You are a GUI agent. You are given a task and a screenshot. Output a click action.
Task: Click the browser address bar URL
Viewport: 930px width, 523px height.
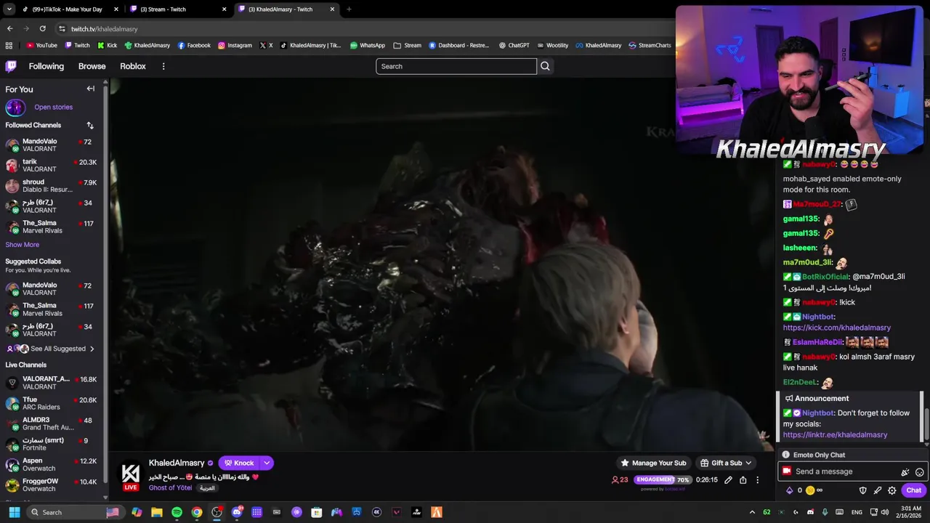104,29
